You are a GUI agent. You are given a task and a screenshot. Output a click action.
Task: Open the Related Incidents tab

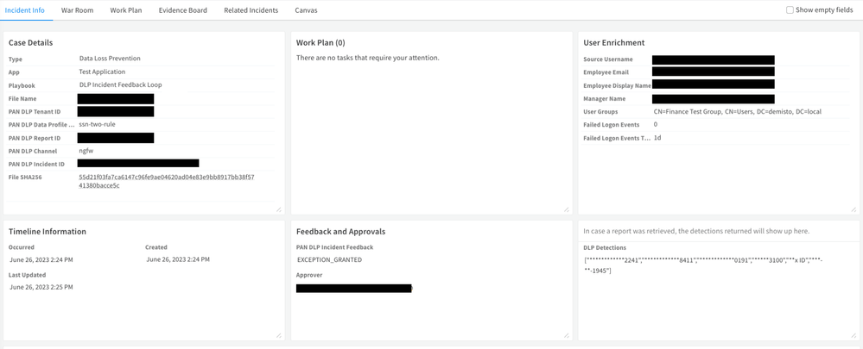tap(251, 10)
